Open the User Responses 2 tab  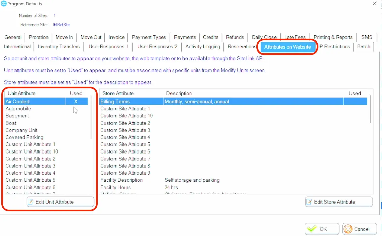[x=157, y=47]
